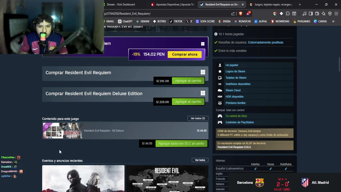Click Windows icon on Deluxe Edition box

click(x=203, y=93)
